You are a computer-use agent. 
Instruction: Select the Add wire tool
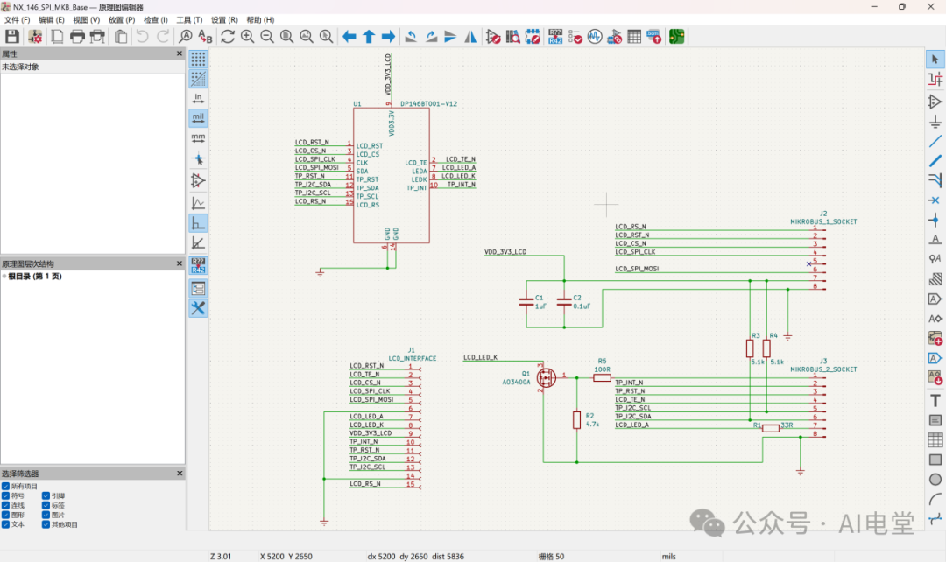935,141
